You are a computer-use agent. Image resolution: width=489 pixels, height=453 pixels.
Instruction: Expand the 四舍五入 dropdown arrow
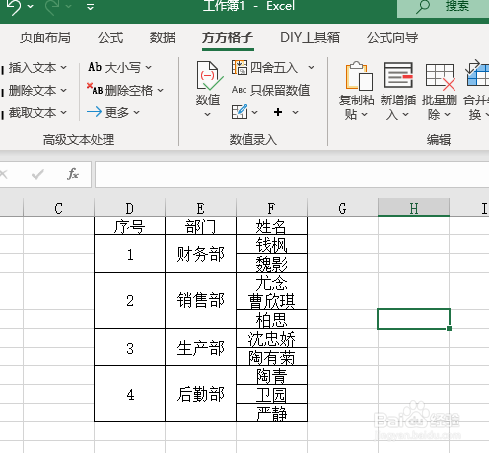[311, 68]
